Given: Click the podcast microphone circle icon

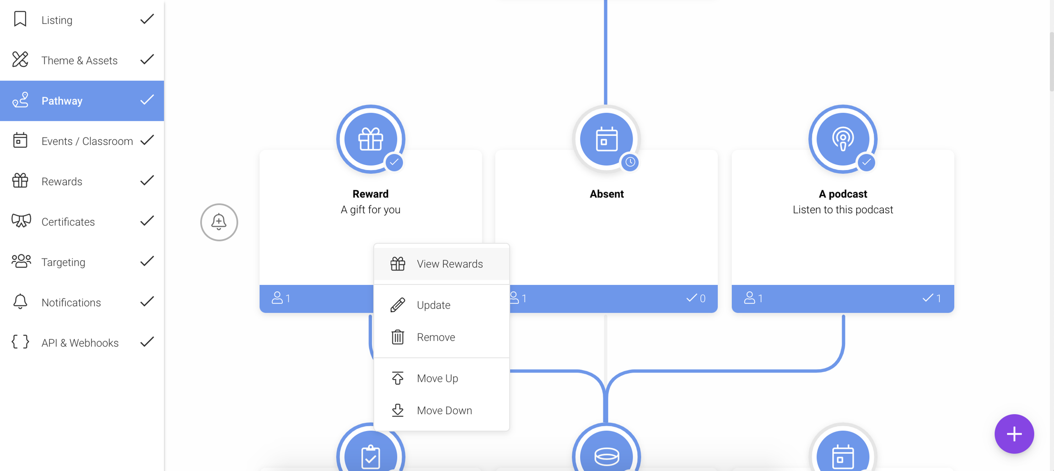Looking at the screenshot, I should click(x=843, y=139).
